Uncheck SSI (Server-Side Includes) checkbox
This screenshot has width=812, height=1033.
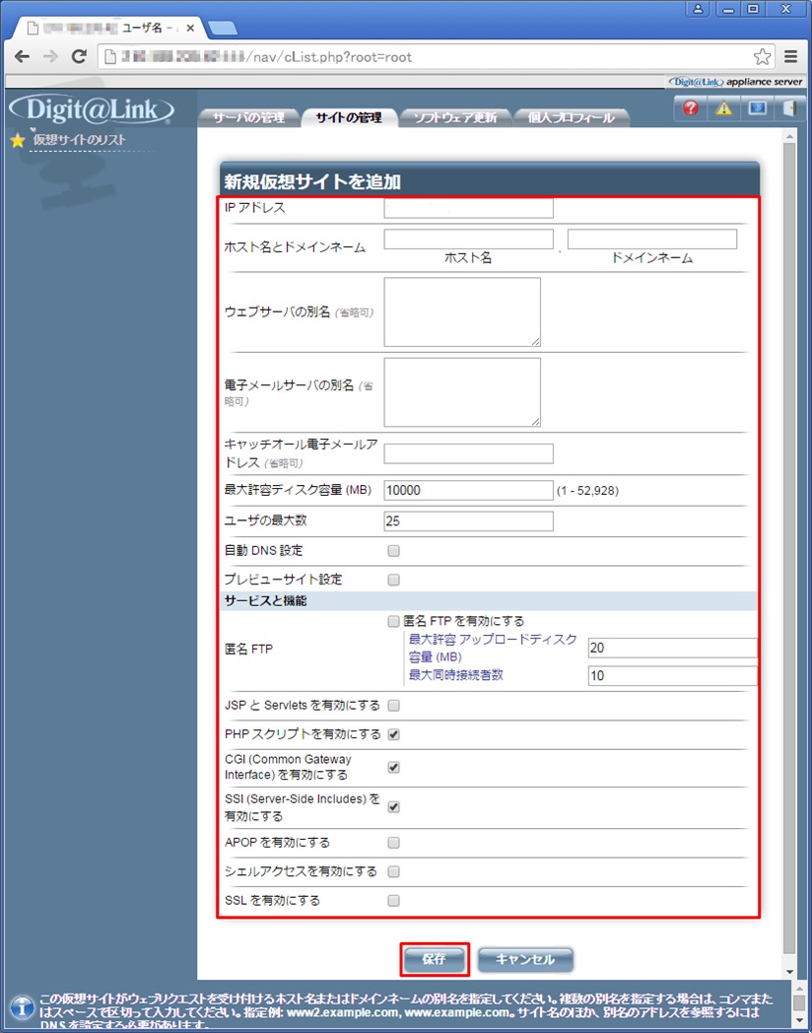[394, 807]
